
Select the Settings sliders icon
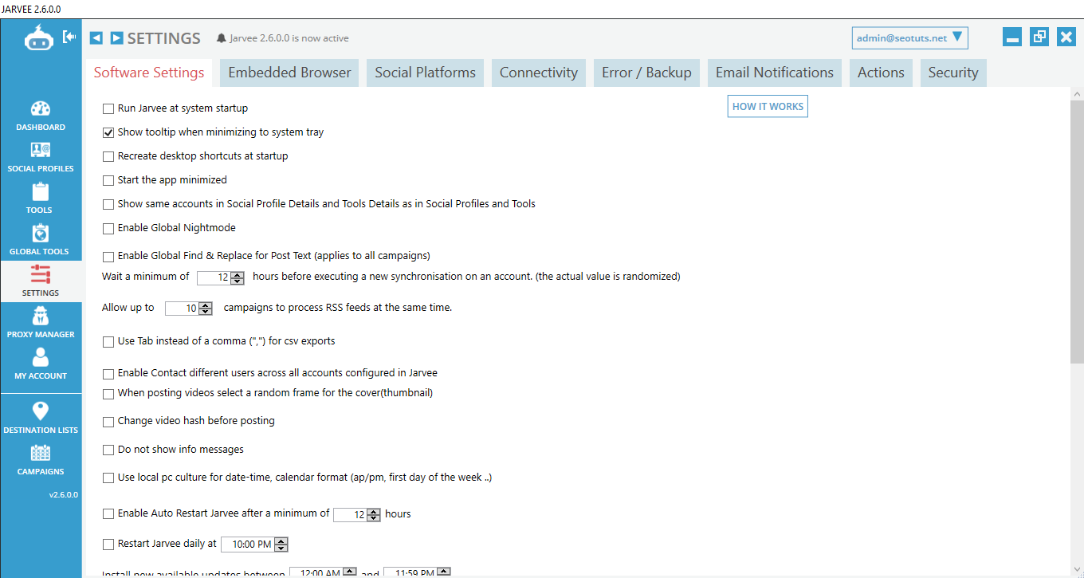tap(41, 275)
